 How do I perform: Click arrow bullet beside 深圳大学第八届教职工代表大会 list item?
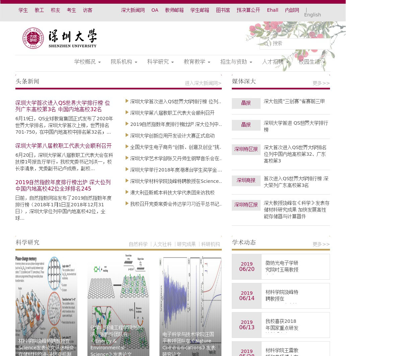127,113
